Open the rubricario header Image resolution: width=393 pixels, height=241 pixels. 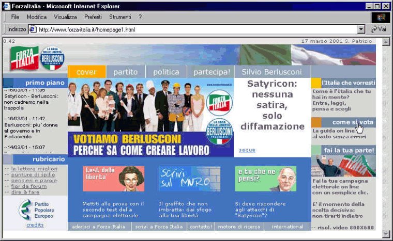(x=35, y=159)
